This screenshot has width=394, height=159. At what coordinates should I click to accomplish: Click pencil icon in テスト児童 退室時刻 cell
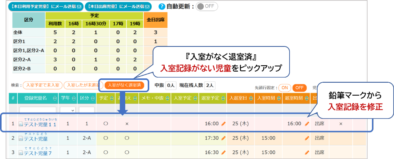[x=307, y=138]
